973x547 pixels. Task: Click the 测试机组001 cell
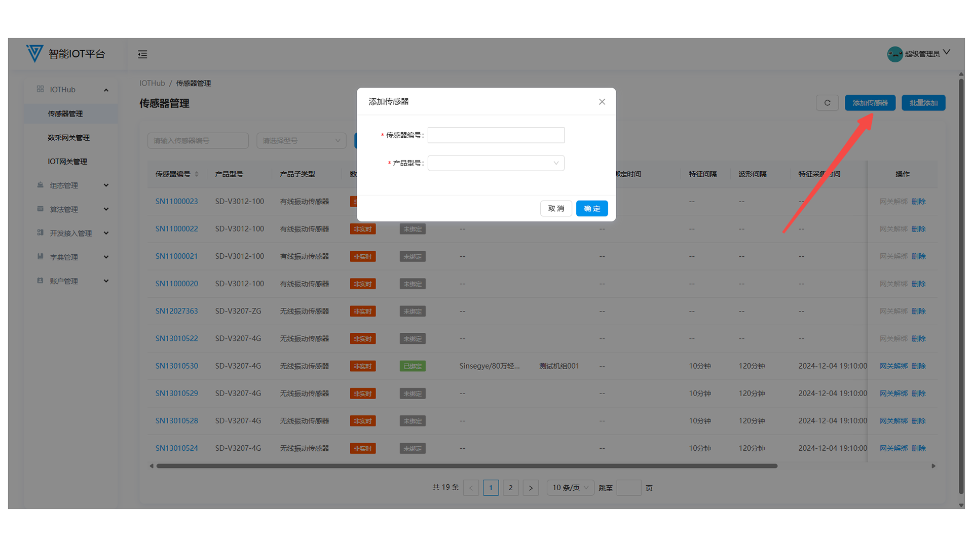(559, 366)
